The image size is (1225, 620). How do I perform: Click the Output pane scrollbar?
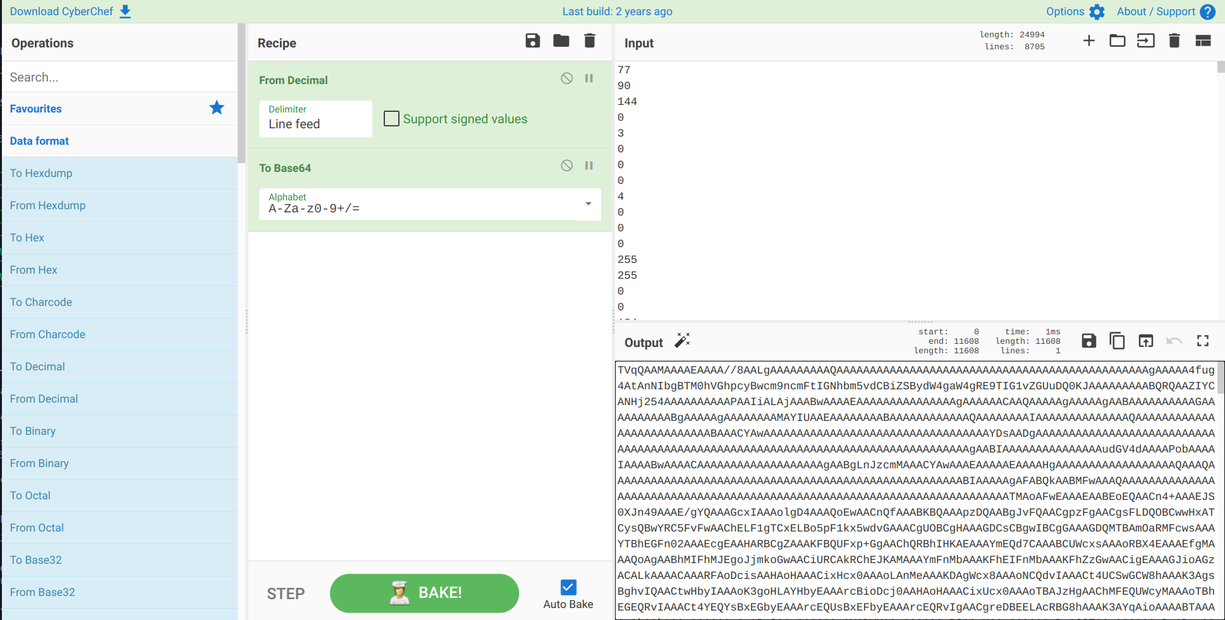1221,377
